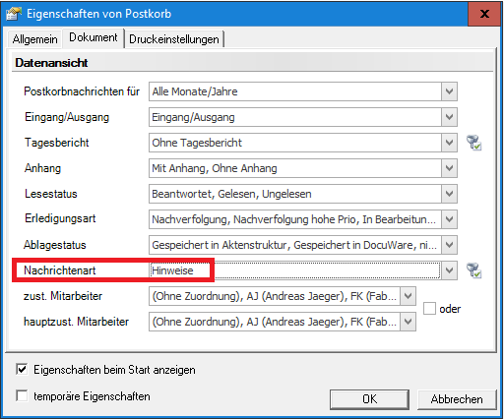Viewport: 504px width, 419px height.
Task: Open the Postkorbnachrichten für dropdown arrow
Action: click(x=449, y=91)
